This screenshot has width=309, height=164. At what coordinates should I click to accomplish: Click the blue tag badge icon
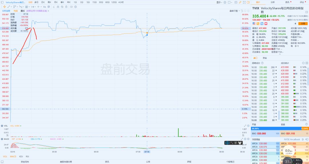pos(262,23)
